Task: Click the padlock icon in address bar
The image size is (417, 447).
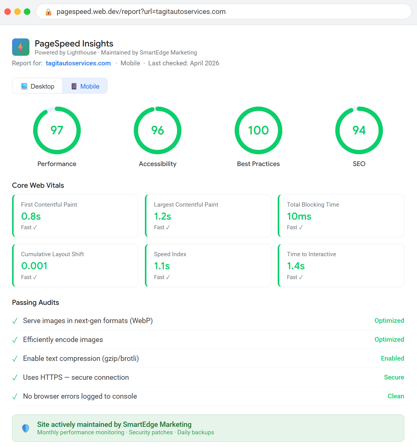Action: pyautogui.click(x=48, y=12)
